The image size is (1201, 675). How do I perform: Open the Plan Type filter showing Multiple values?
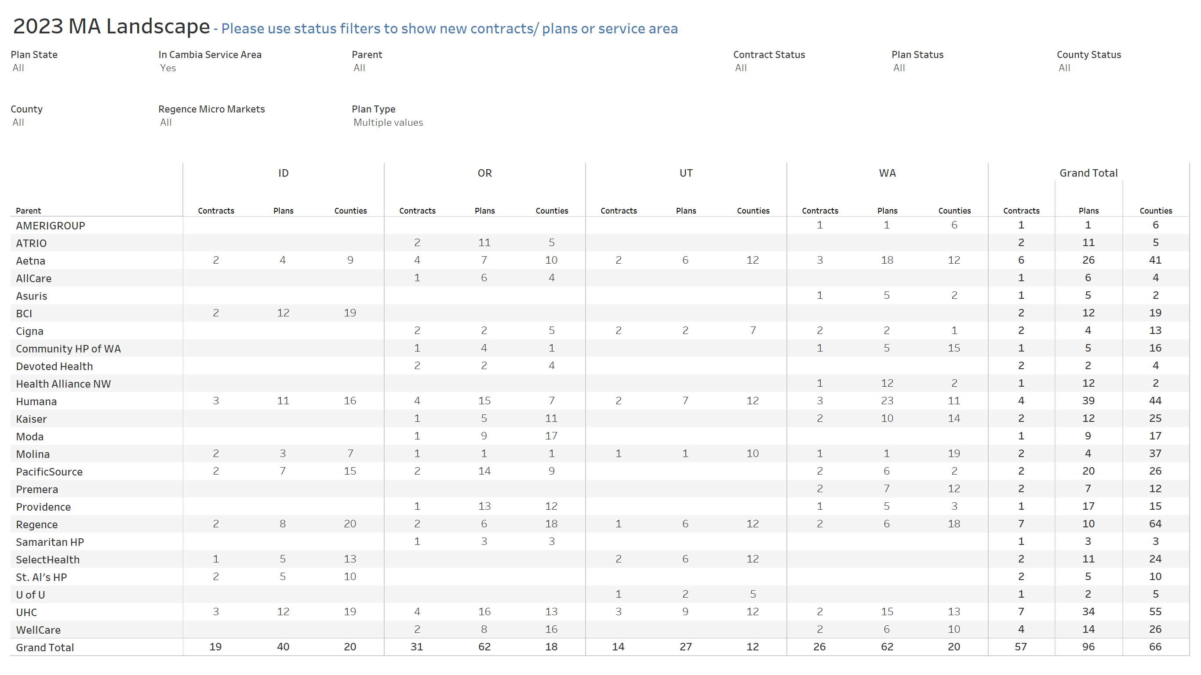coord(388,123)
